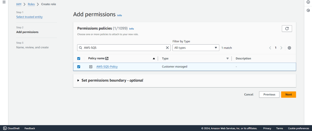Open the info panel icon at top right

coord(308,2)
